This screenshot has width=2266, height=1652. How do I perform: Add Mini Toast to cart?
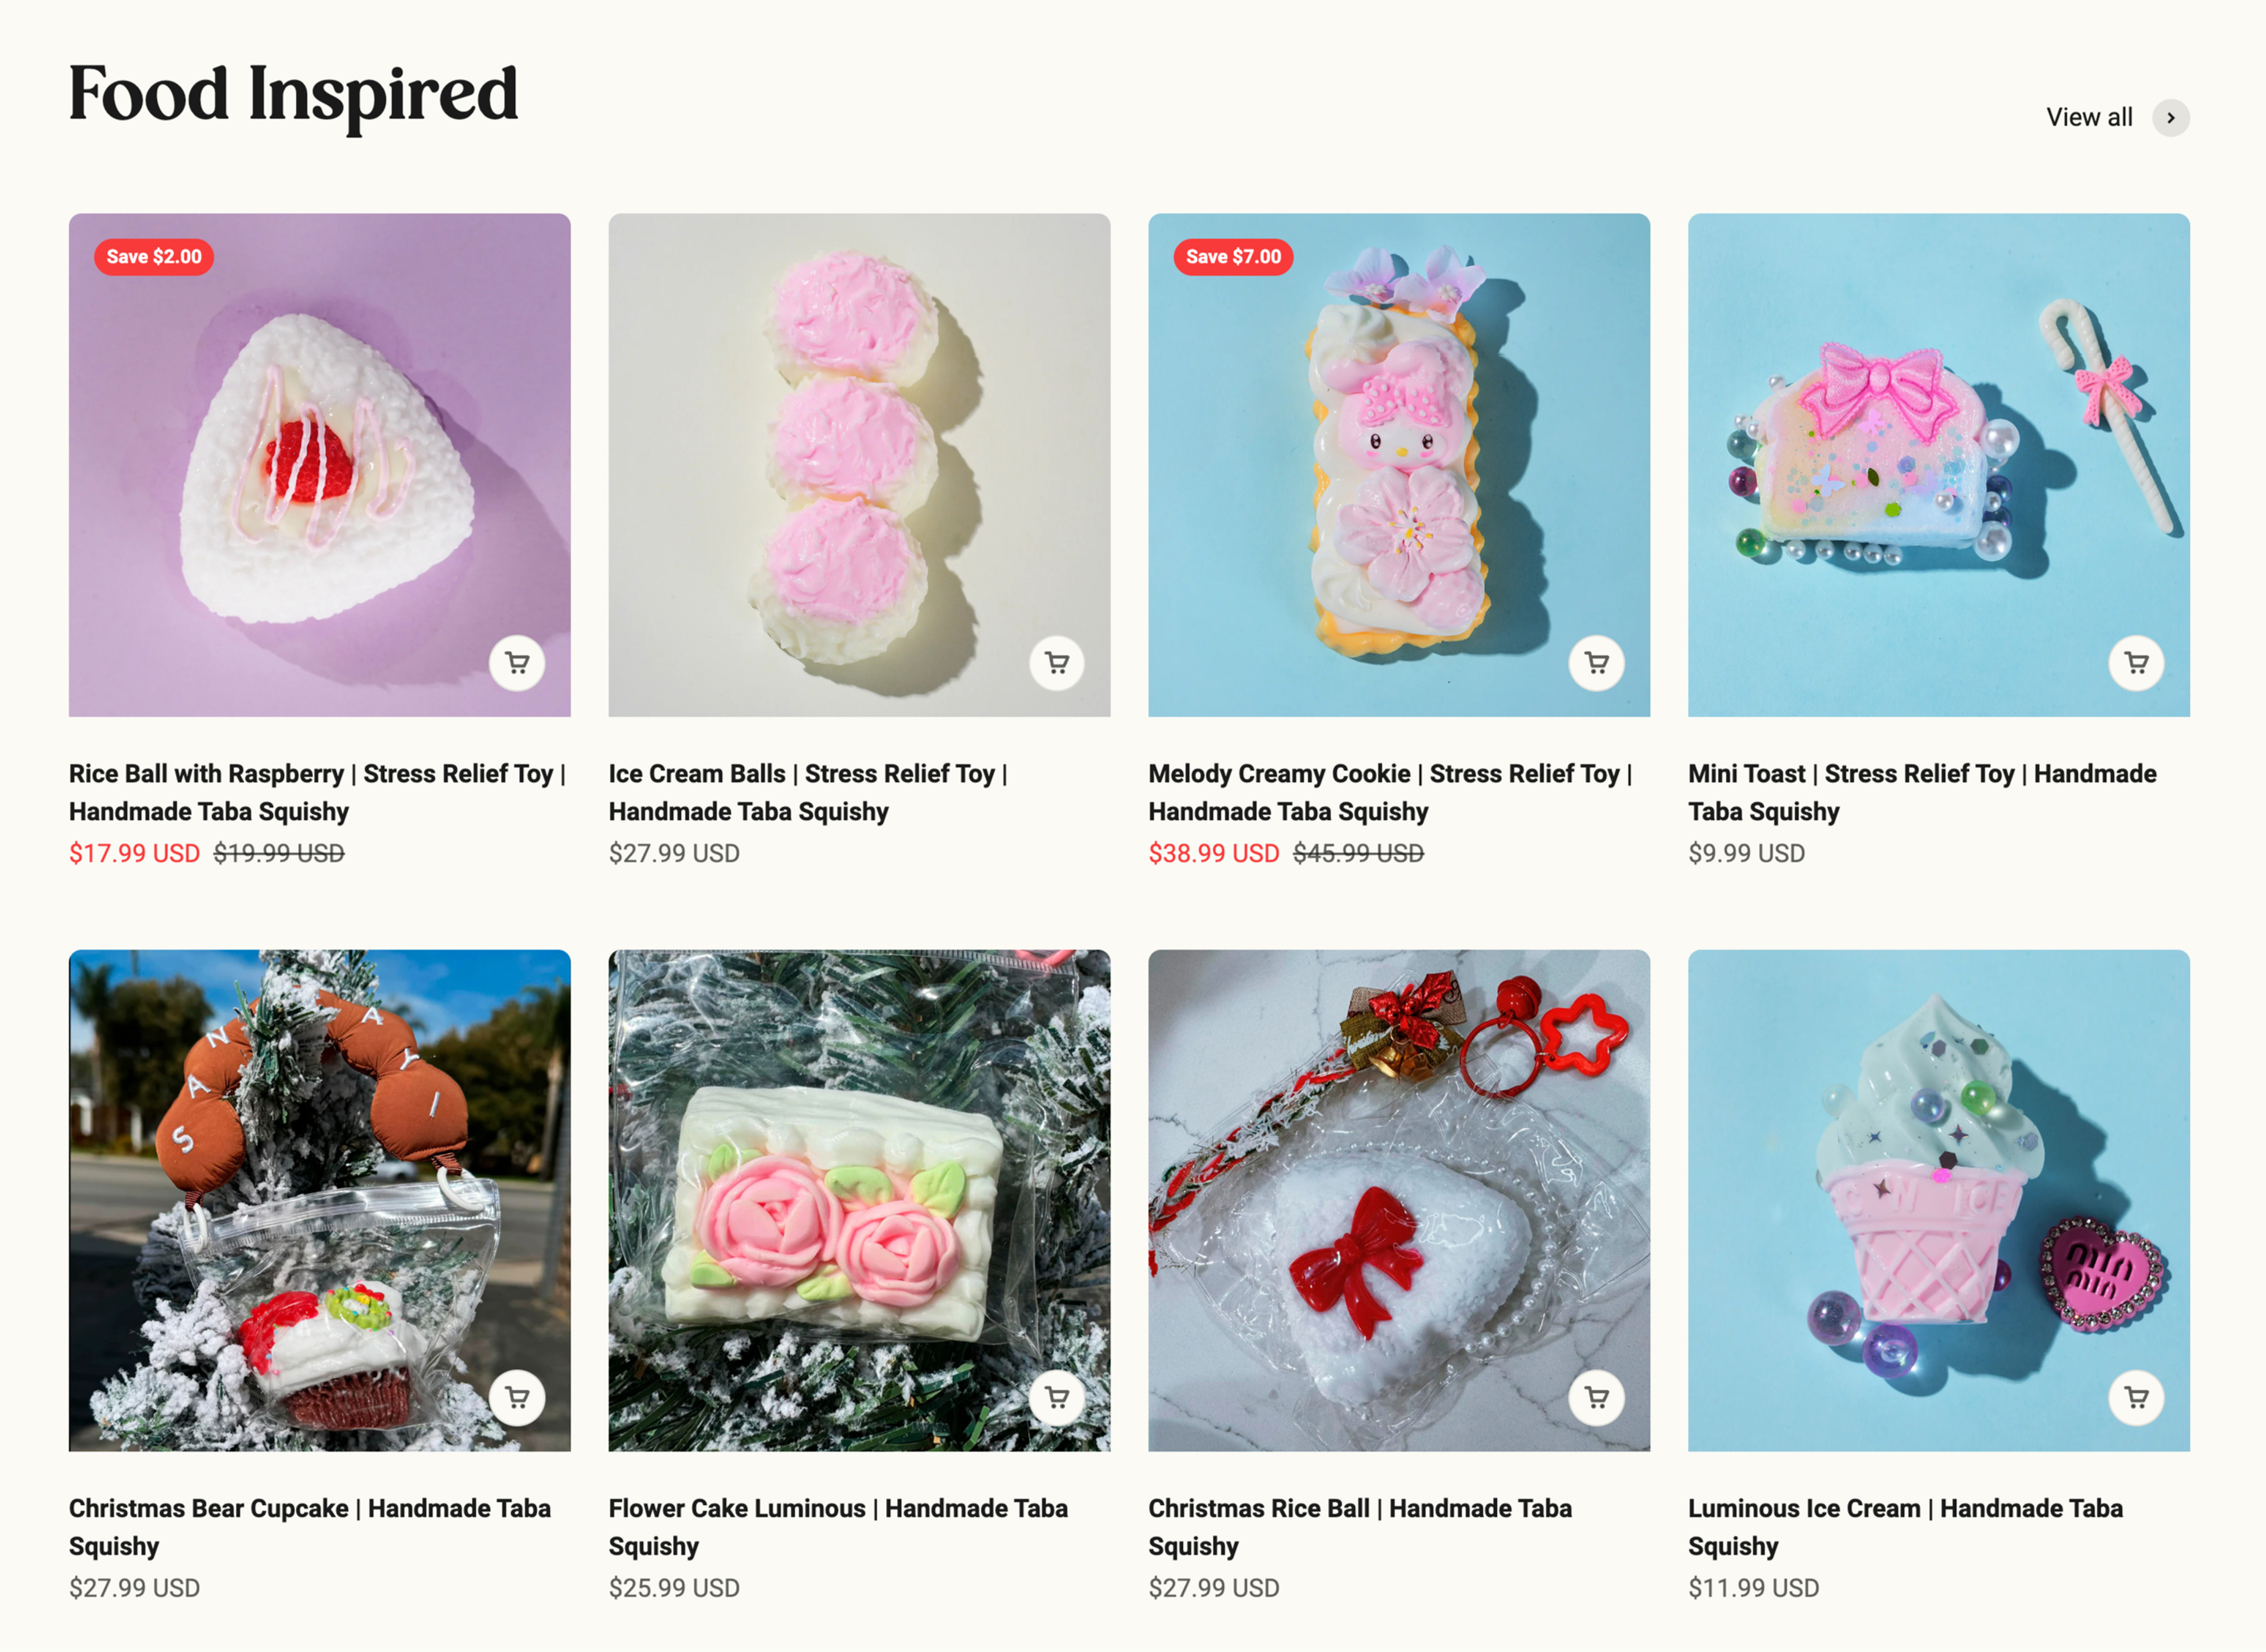click(x=2137, y=662)
